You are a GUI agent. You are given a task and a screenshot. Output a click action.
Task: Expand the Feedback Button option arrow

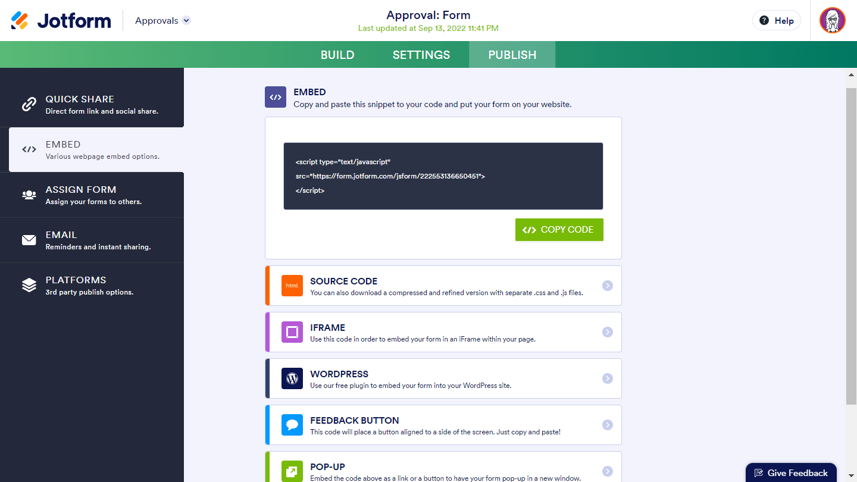(608, 425)
